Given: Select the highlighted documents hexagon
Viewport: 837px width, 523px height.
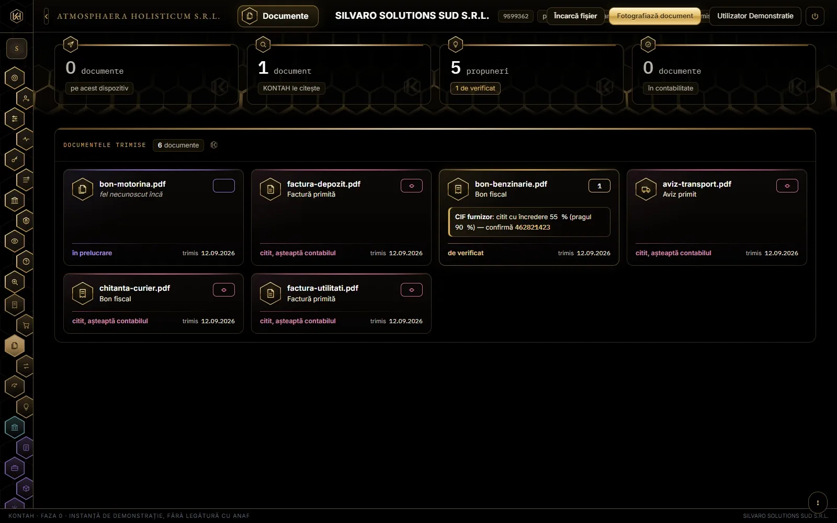Looking at the screenshot, I should (x=15, y=346).
